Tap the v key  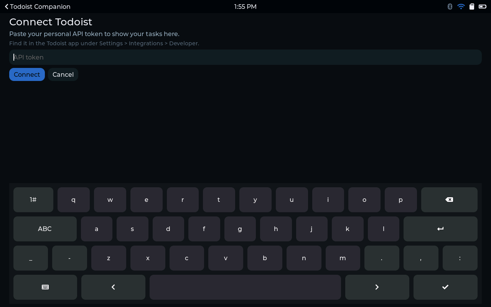point(226,258)
